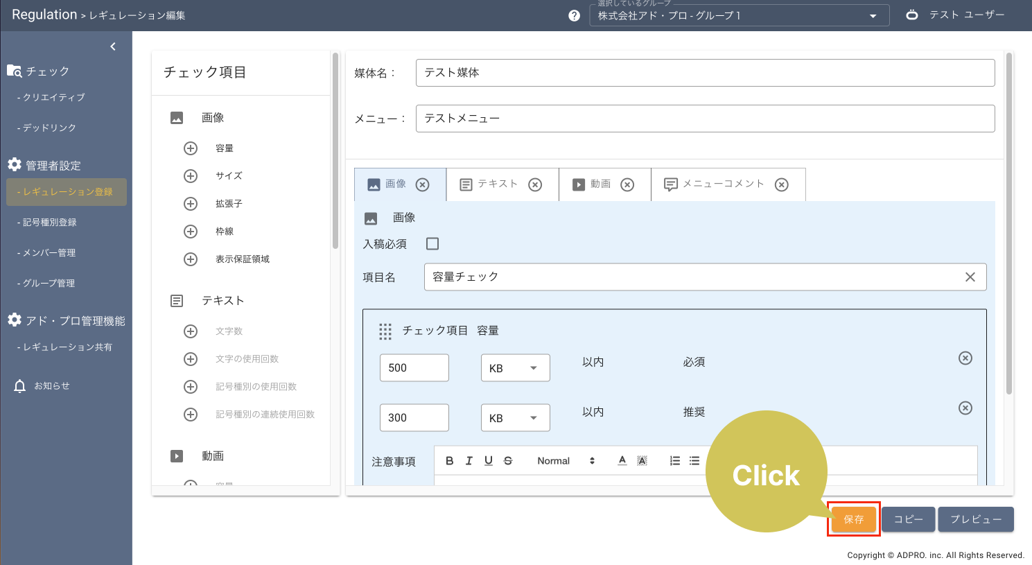
Task: Remove the 500 KB 必須 row
Action: [965, 358]
